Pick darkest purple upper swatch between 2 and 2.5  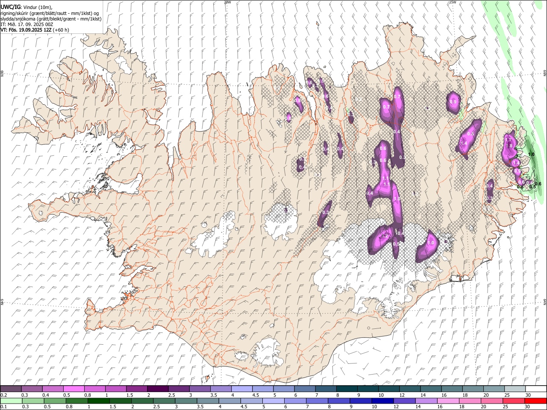pos(158,389)
